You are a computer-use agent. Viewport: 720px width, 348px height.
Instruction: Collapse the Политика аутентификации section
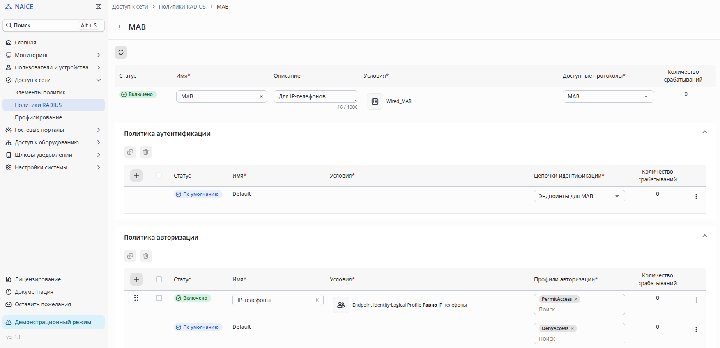tap(705, 132)
